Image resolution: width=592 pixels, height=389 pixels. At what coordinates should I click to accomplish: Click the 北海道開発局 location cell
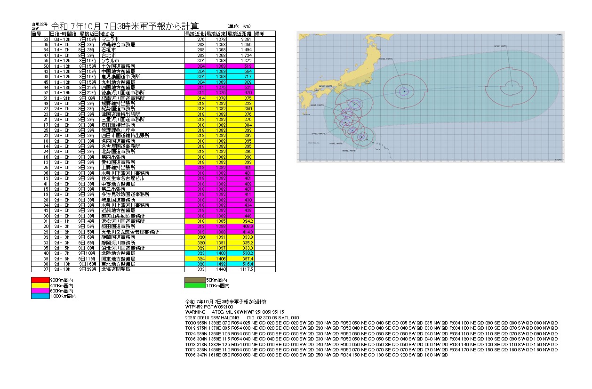(115, 269)
